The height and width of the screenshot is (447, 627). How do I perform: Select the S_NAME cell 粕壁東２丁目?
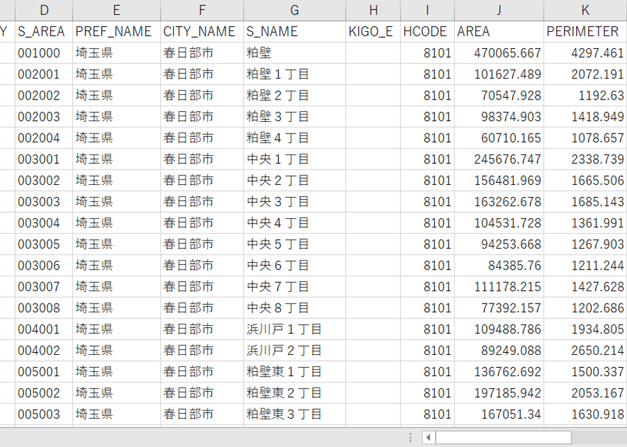[294, 393]
